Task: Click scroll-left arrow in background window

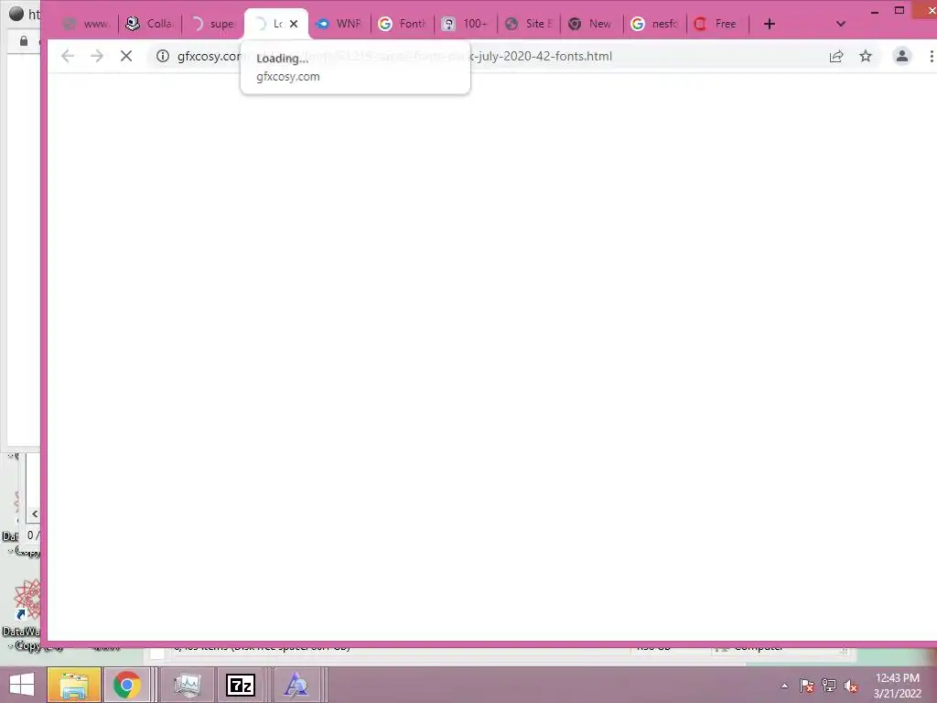Action: coord(35,514)
